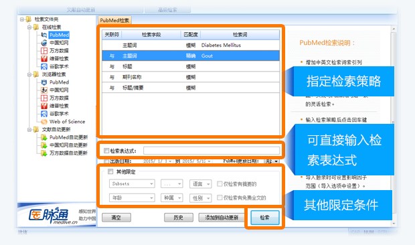
Task: Switch to the PubMed检索 tab
Action: [114, 20]
